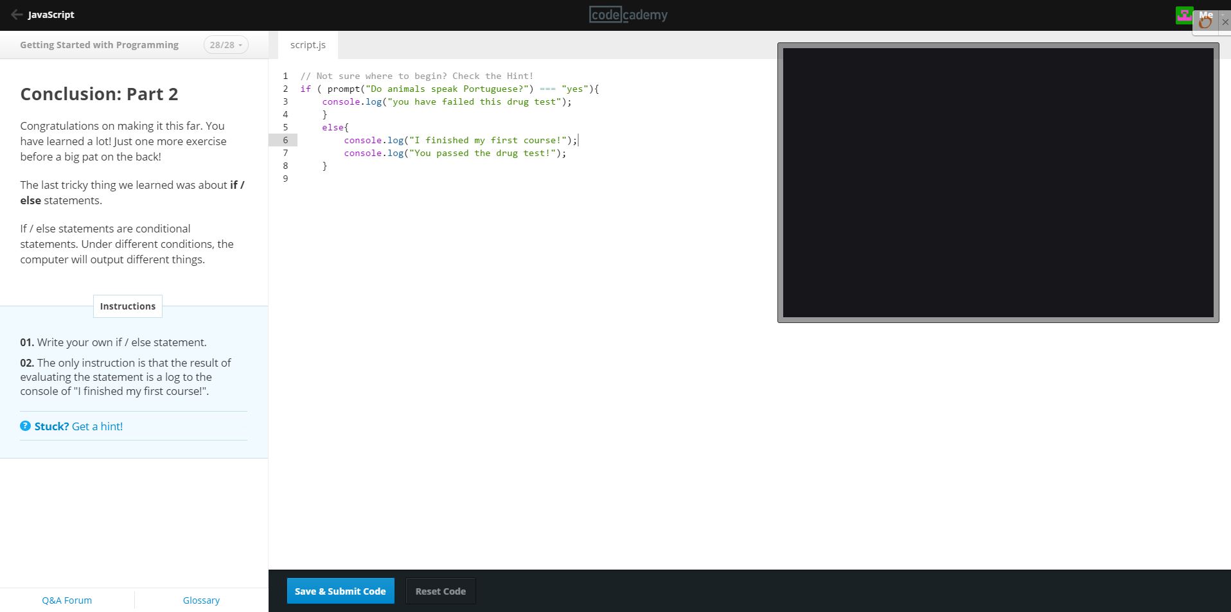Click the Conclusion: Part 2 heading
Image resolution: width=1231 pixels, height=612 pixels.
(99, 94)
